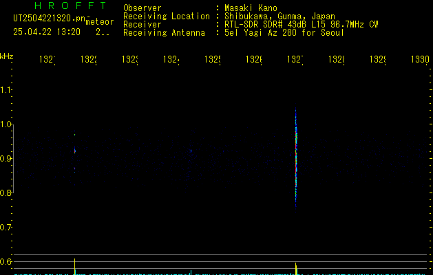Select antenna text 5el Yagi Az 280
This screenshot has width=433, height=275.
pos(260,33)
